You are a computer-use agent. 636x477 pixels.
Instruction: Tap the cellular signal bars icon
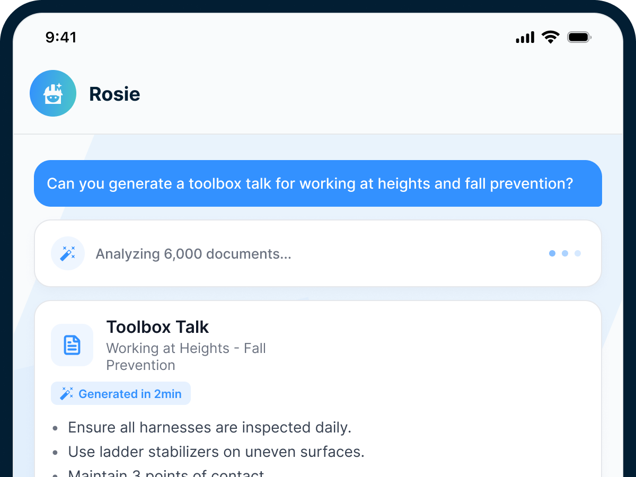(525, 37)
